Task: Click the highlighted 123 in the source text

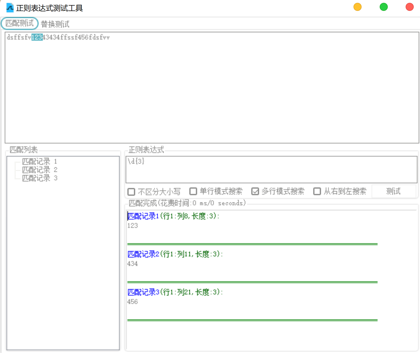Action: [37, 37]
